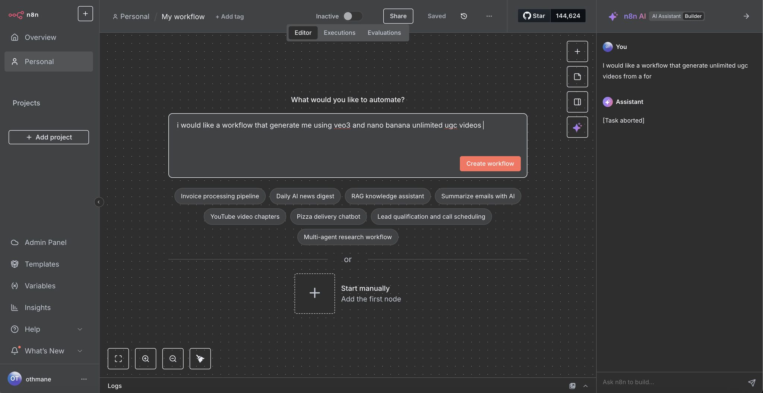This screenshot has width=763, height=393.
Task: Click the tidy up broom icon
Action: (200, 358)
